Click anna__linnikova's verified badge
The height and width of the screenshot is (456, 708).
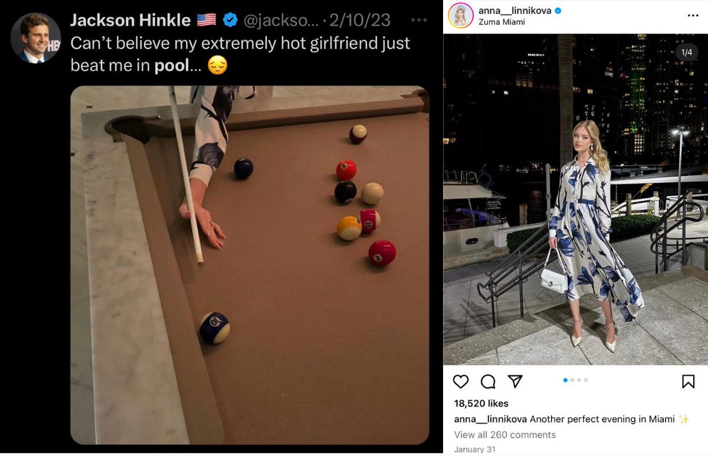point(558,11)
